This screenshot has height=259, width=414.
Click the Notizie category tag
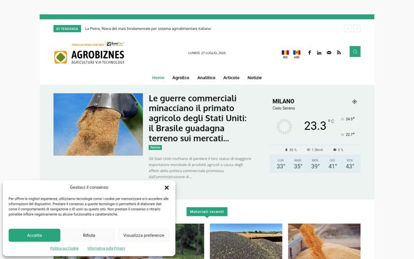[155, 147]
